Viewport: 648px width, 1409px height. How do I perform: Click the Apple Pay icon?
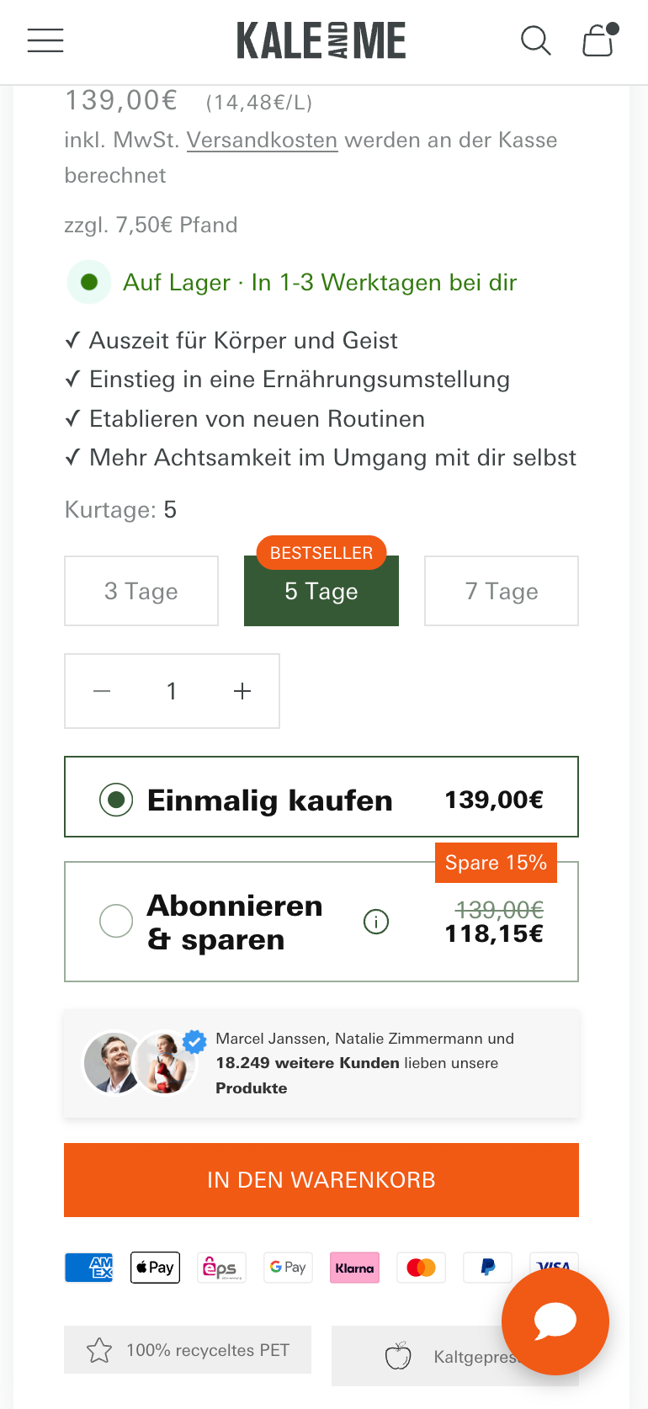pyautogui.click(x=155, y=1268)
